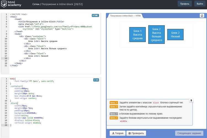Screen dimensions: 207x138
Task: Click the CSS badge in the style editor
Action: [x=96, y=80]
